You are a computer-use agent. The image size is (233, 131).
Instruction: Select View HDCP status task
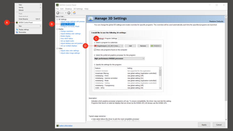pyautogui.click(x=67, y=39)
